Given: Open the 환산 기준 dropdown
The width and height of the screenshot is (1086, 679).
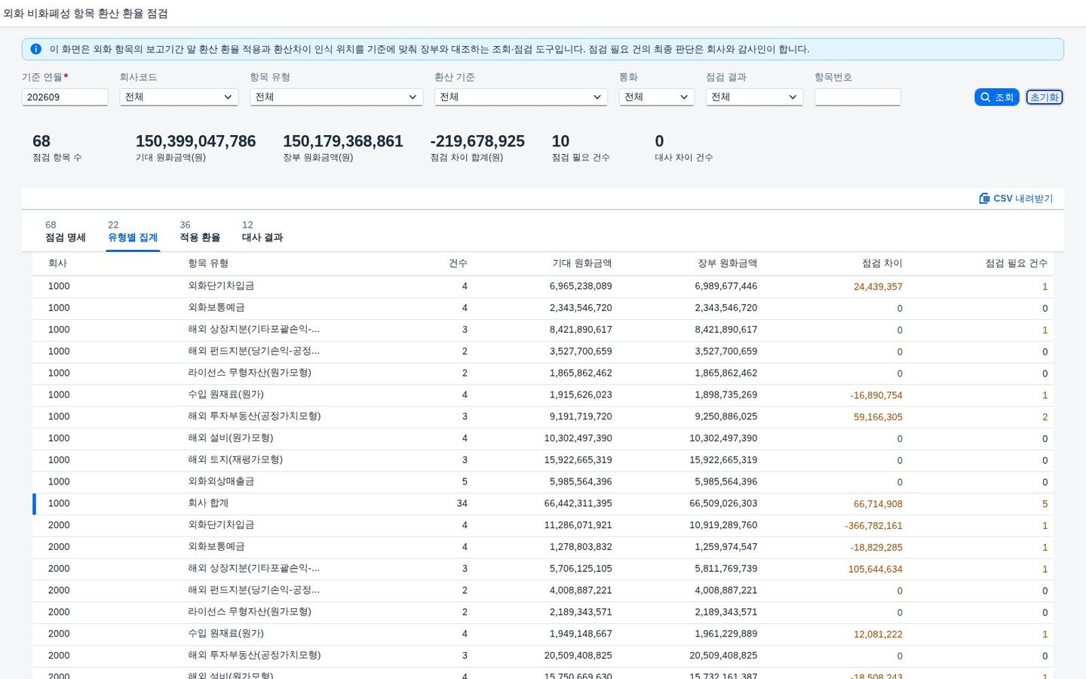Looking at the screenshot, I should (x=521, y=97).
